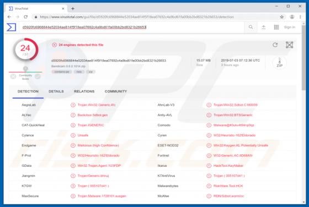The image size is (309, 207).
Task: Click the 24 engines detected alert icon
Action: [x=55, y=45]
